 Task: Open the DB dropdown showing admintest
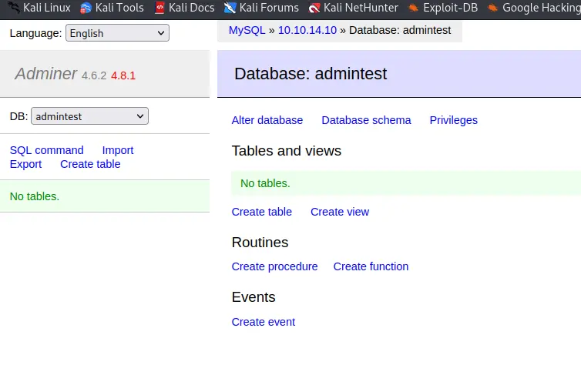point(89,116)
